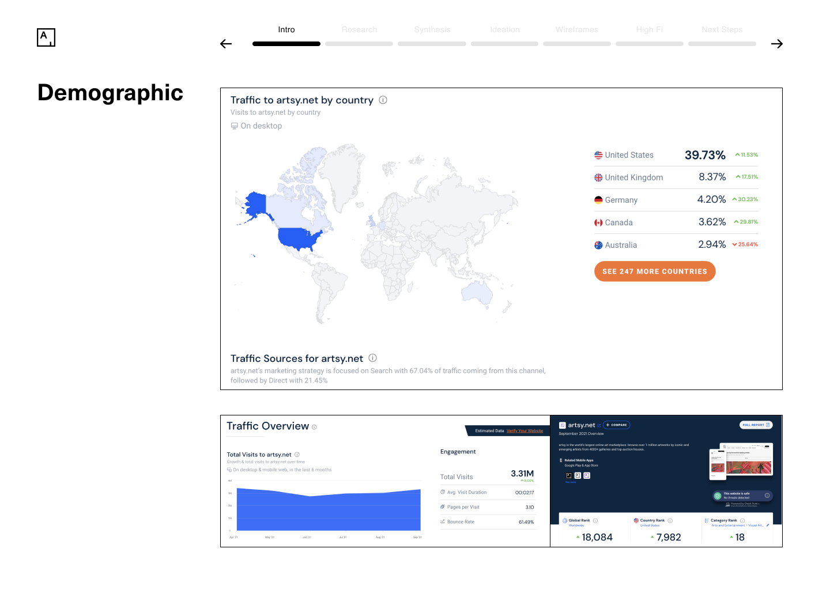The width and height of the screenshot is (830, 590).
Task: Click the total visits area chart
Action: coord(329,509)
